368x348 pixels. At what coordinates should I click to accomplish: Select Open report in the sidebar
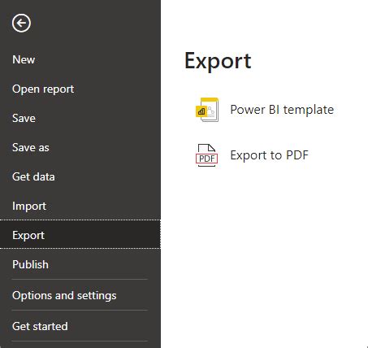tap(43, 89)
